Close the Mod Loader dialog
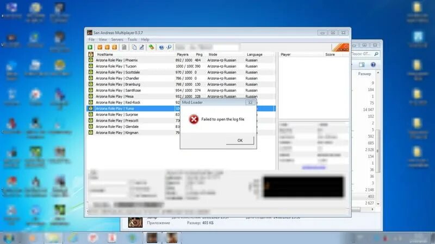 (x=250, y=102)
